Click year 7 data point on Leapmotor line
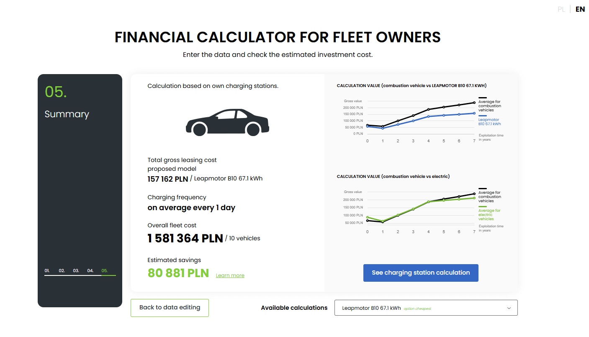This screenshot has height=337, width=589. 474,113
